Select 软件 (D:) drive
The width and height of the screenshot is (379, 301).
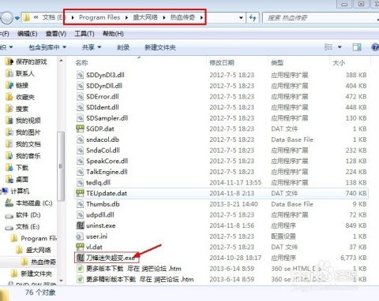(x=28, y=215)
